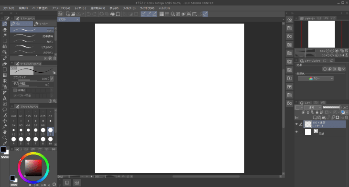Image resolution: width=349 pixels, height=187 pixels.
Task: Toggle border effect circle icon in Layer Property
Action: pos(325,69)
